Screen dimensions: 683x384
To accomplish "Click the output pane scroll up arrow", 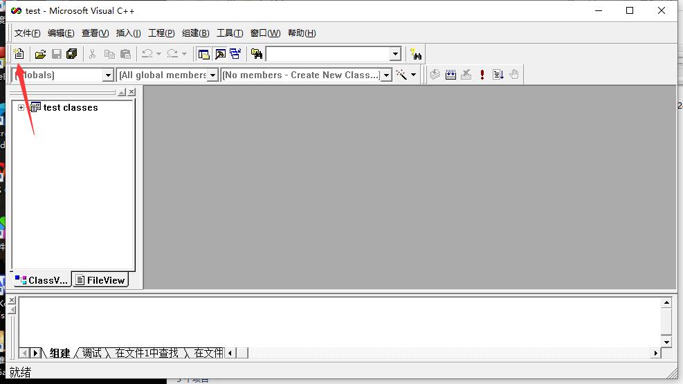I will click(666, 302).
